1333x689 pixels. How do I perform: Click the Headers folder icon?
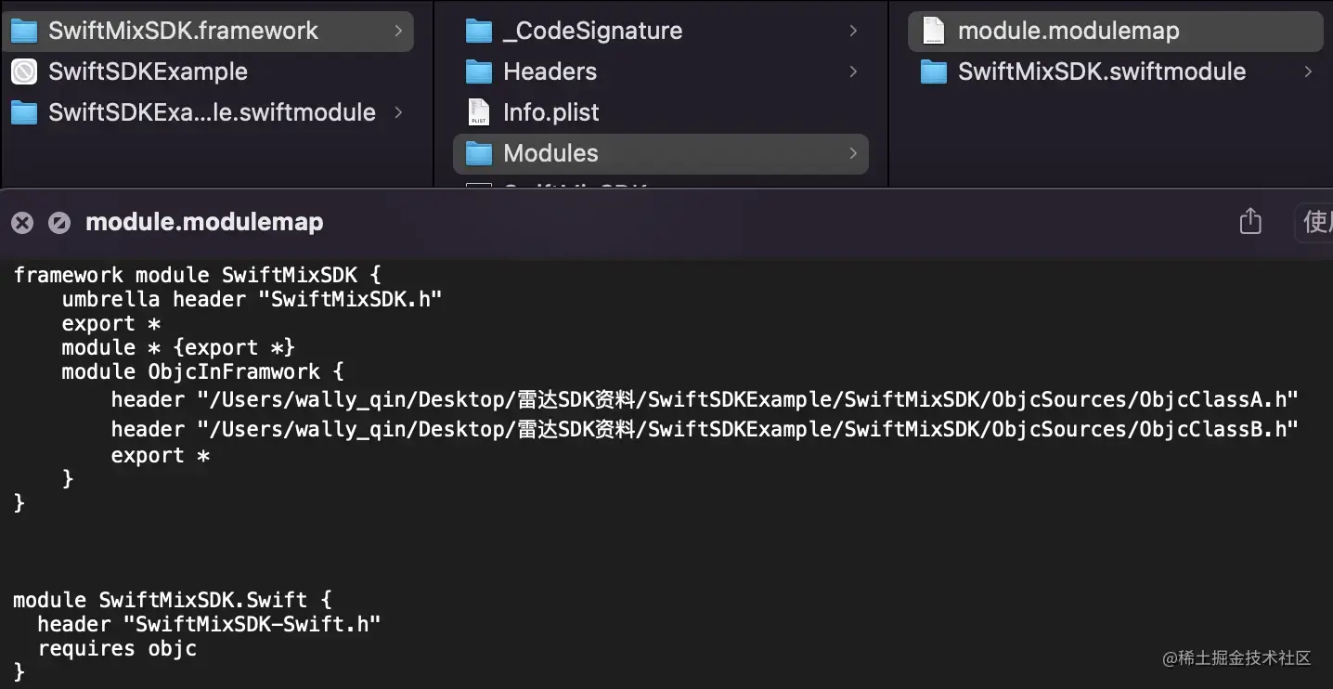(x=479, y=71)
